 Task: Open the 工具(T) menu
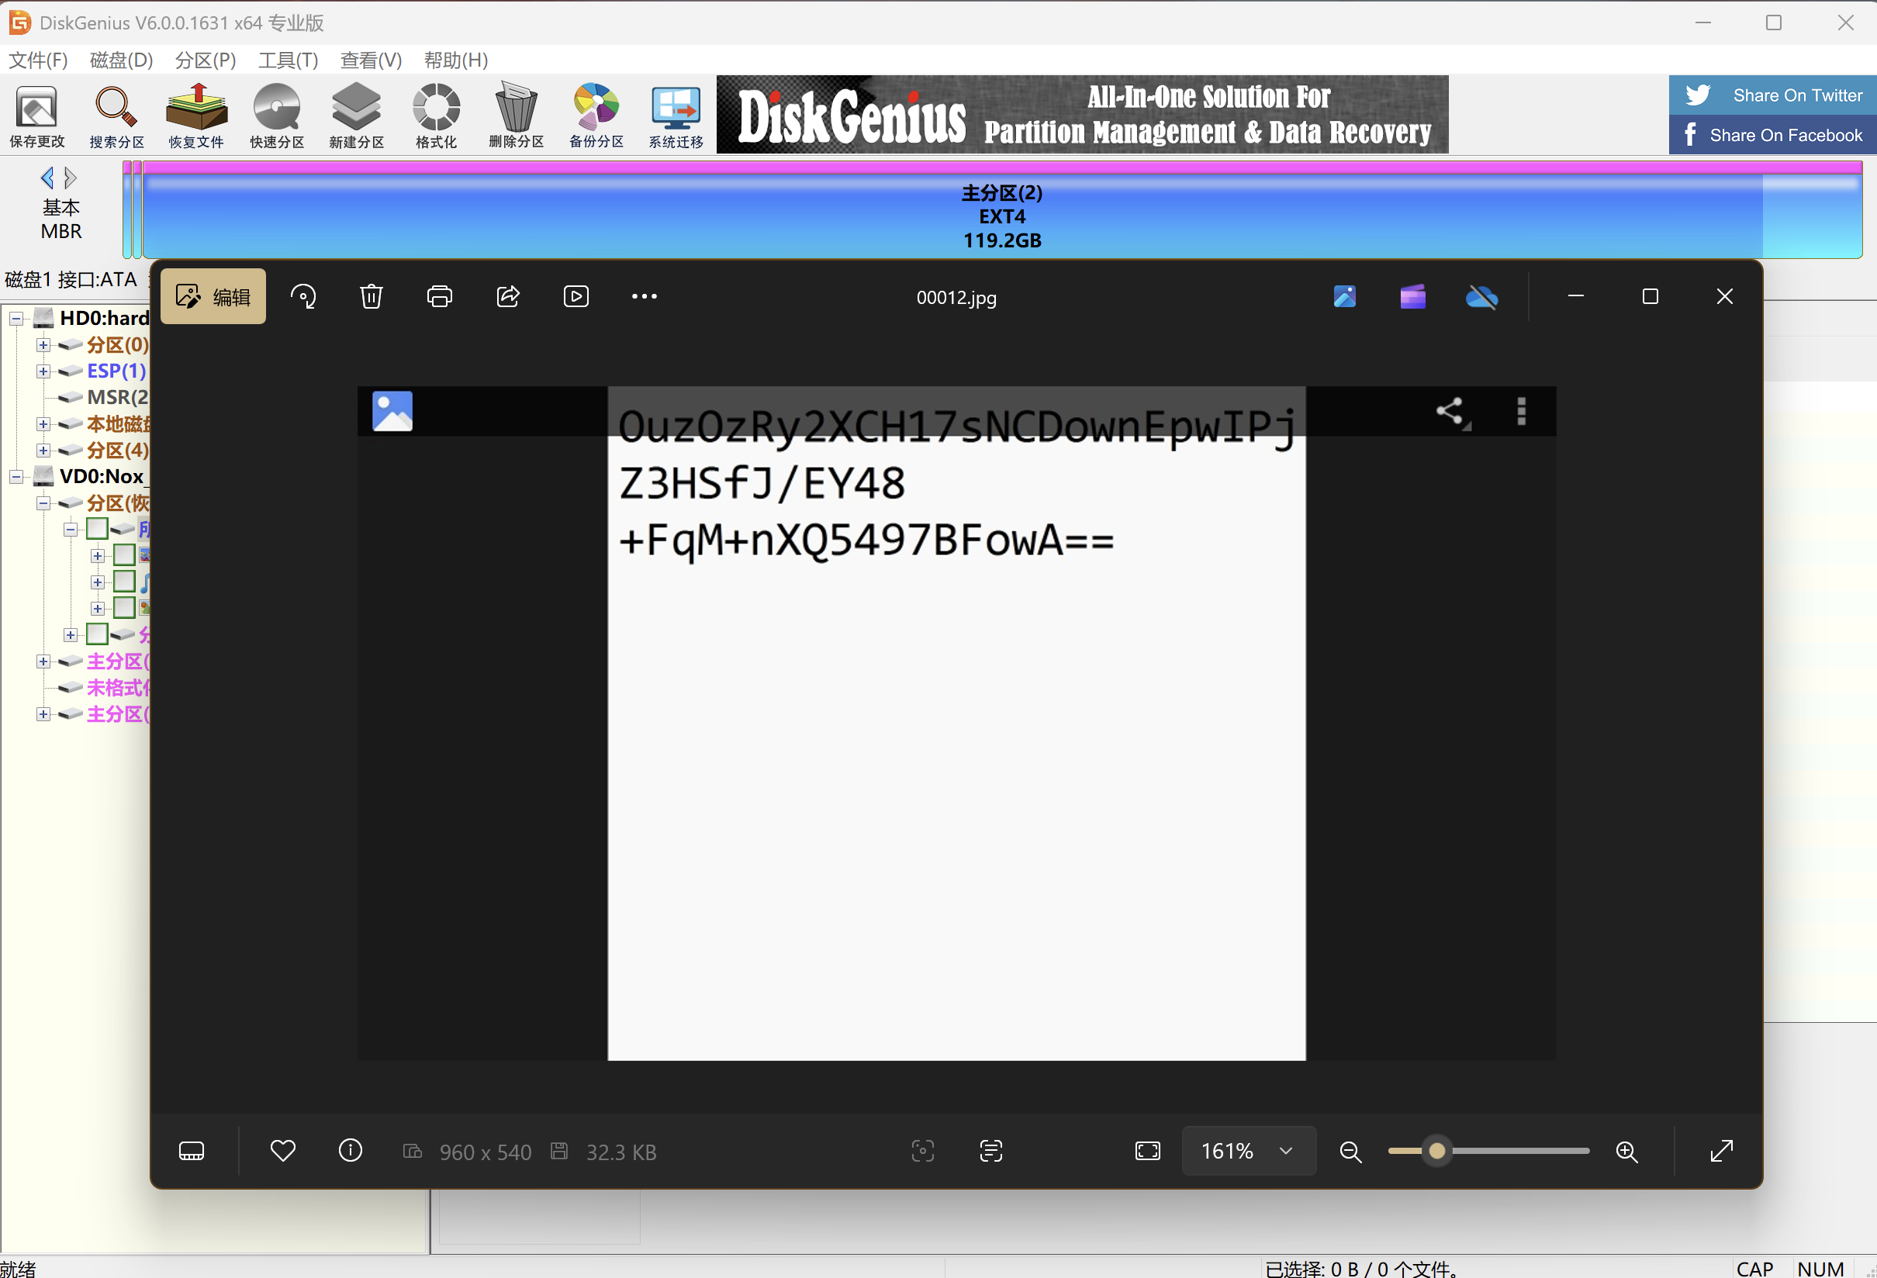[x=289, y=60]
